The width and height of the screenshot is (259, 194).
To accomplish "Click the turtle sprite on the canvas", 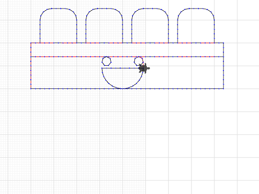I will pos(144,68).
